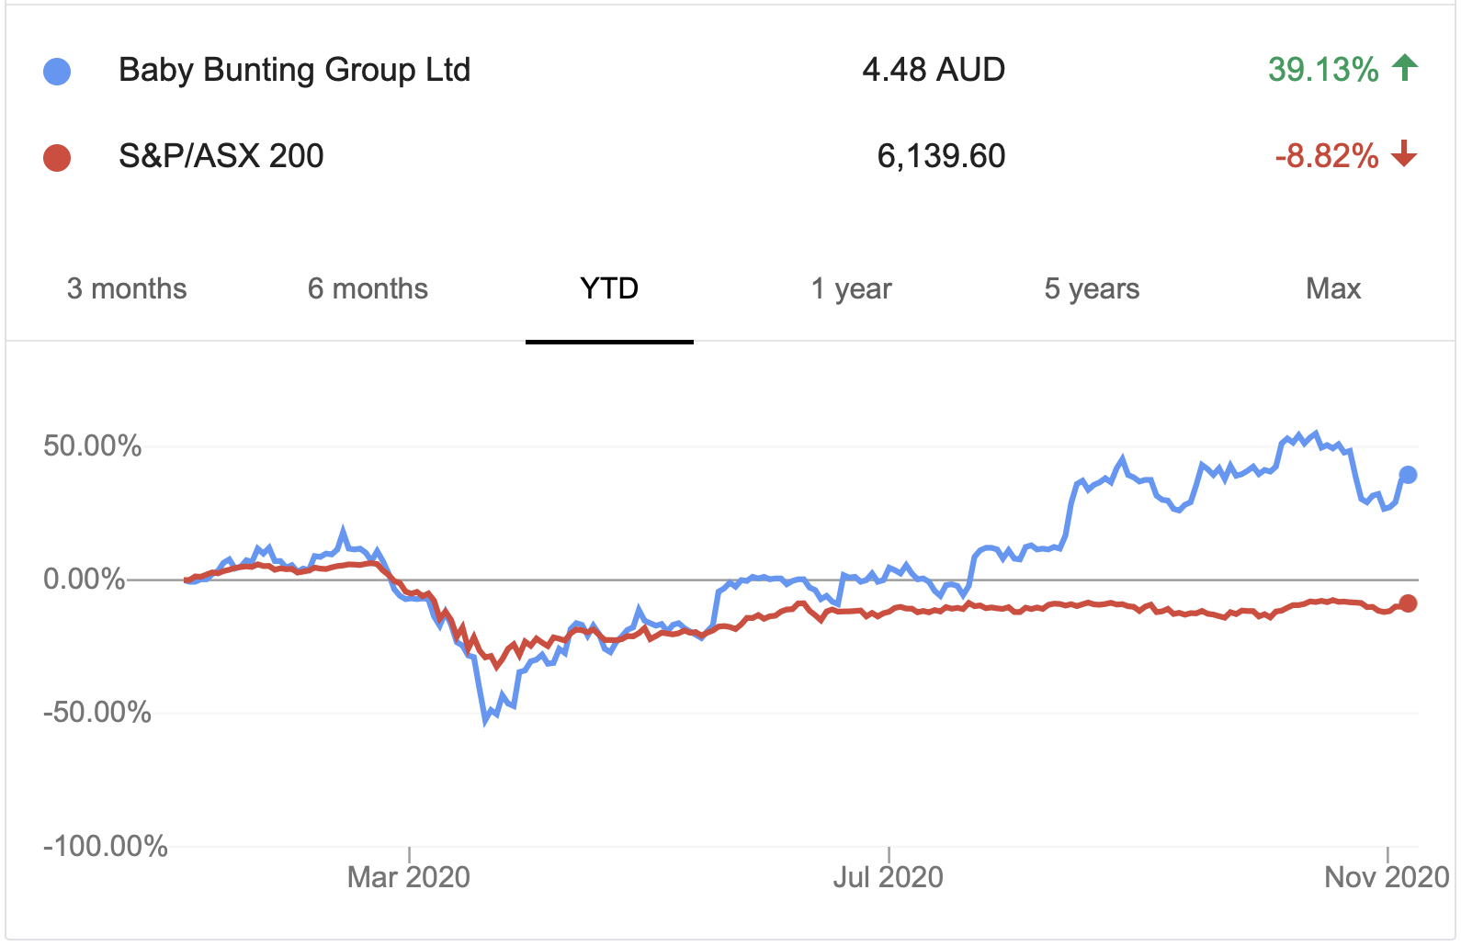The height and width of the screenshot is (946, 1461).
Task: Open the Baby Bunting Group Ltd name
Action: coord(294,70)
